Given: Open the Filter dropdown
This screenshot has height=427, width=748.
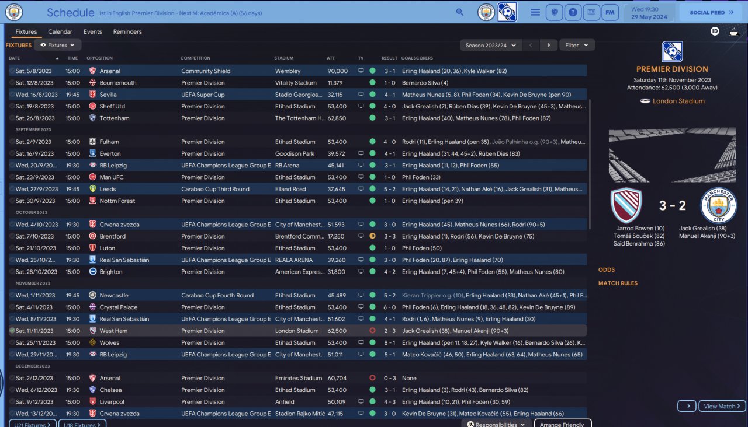Looking at the screenshot, I should [x=577, y=45].
